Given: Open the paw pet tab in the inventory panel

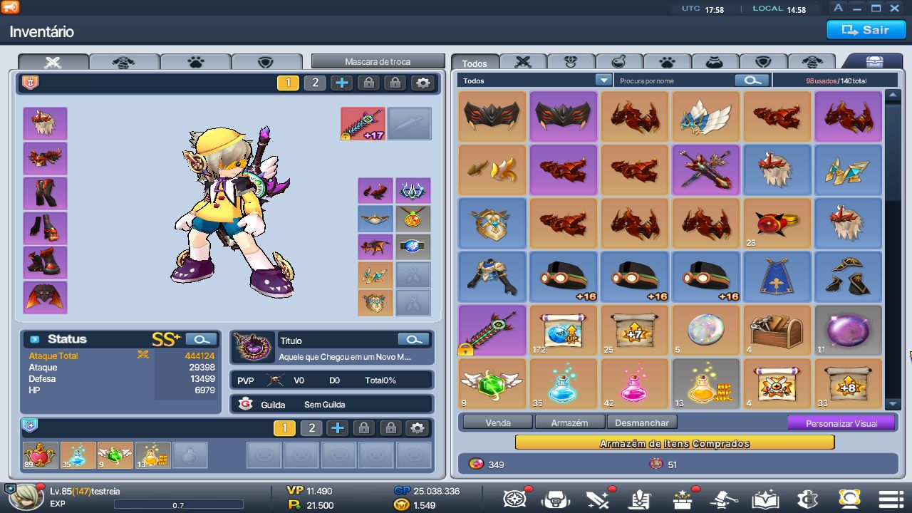Looking at the screenshot, I should click(667, 62).
